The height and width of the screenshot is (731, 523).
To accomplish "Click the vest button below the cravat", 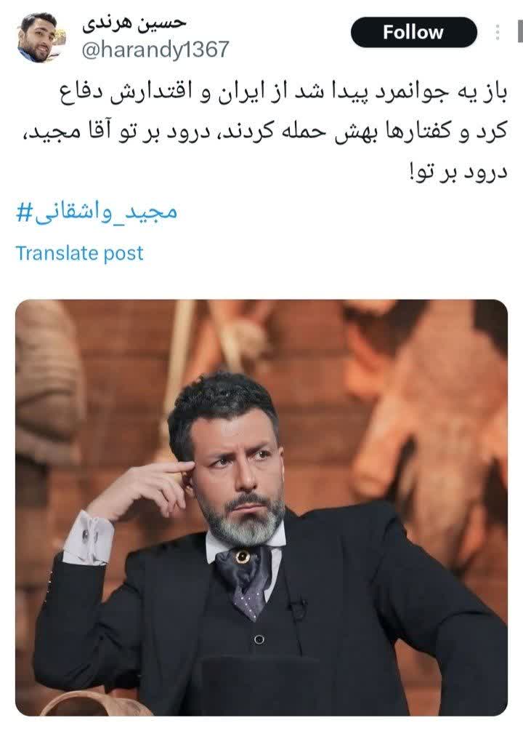I will tap(259, 639).
